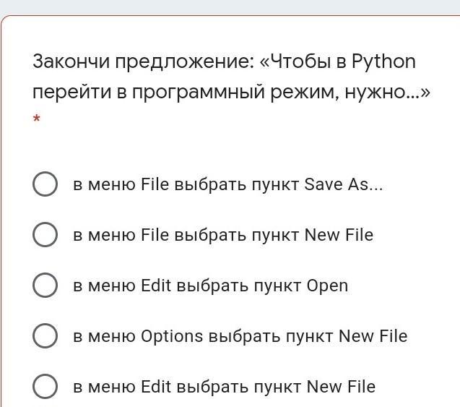This screenshot has width=460, height=407.
Task: Click the word 'Options' in the fourth answer
Action: 172,336
